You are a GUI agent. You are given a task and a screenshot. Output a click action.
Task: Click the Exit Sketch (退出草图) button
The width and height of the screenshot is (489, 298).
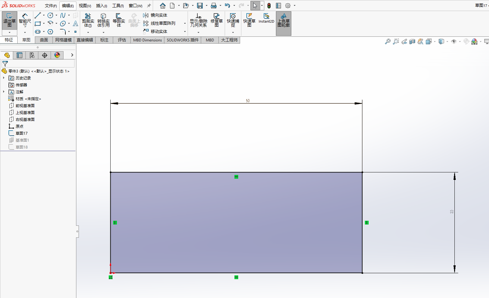tap(9, 20)
